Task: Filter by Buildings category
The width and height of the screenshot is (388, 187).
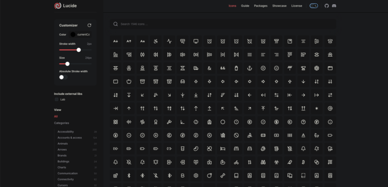Action: coord(63,162)
